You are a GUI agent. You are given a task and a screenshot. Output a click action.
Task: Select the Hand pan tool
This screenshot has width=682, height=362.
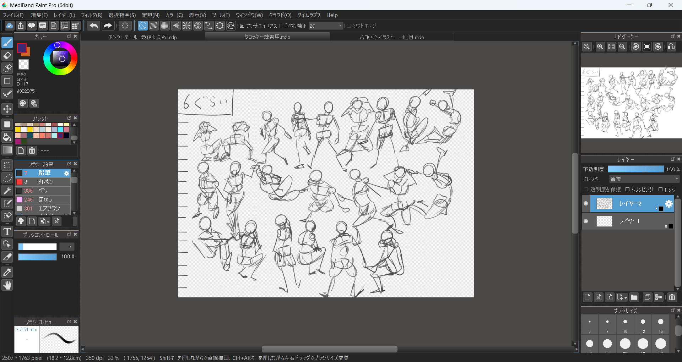pyautogui.click(x=7, y=285)
